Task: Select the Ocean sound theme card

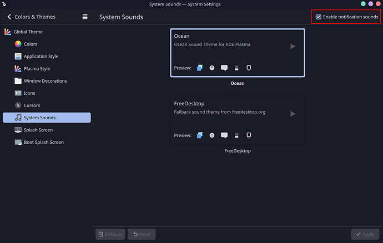Action: point(238,53)
